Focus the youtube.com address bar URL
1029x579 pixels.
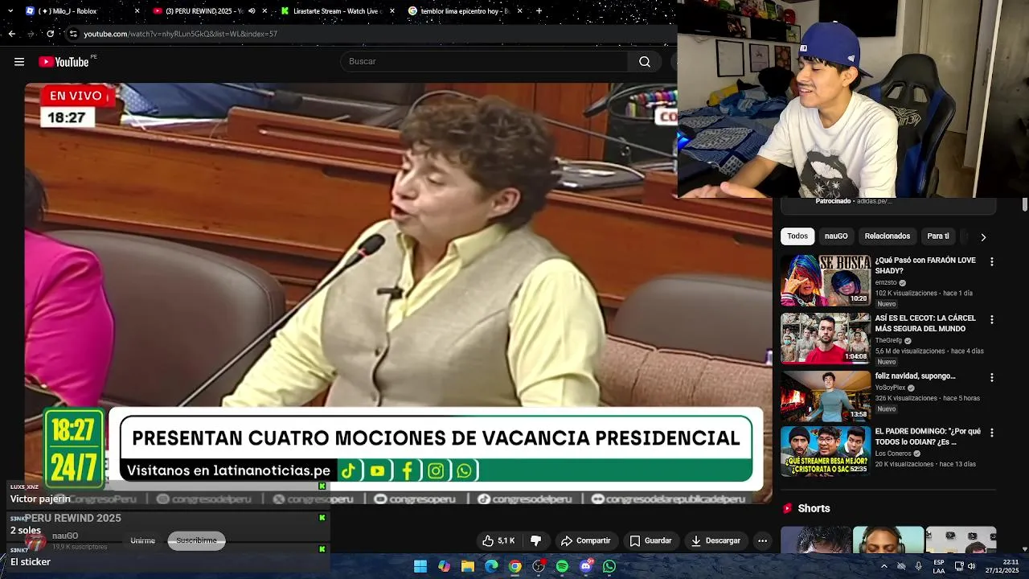pyautogui.click(x=180, y=34)
